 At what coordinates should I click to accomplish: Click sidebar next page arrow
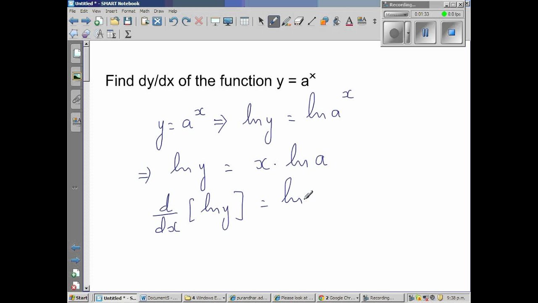(76, 260)
